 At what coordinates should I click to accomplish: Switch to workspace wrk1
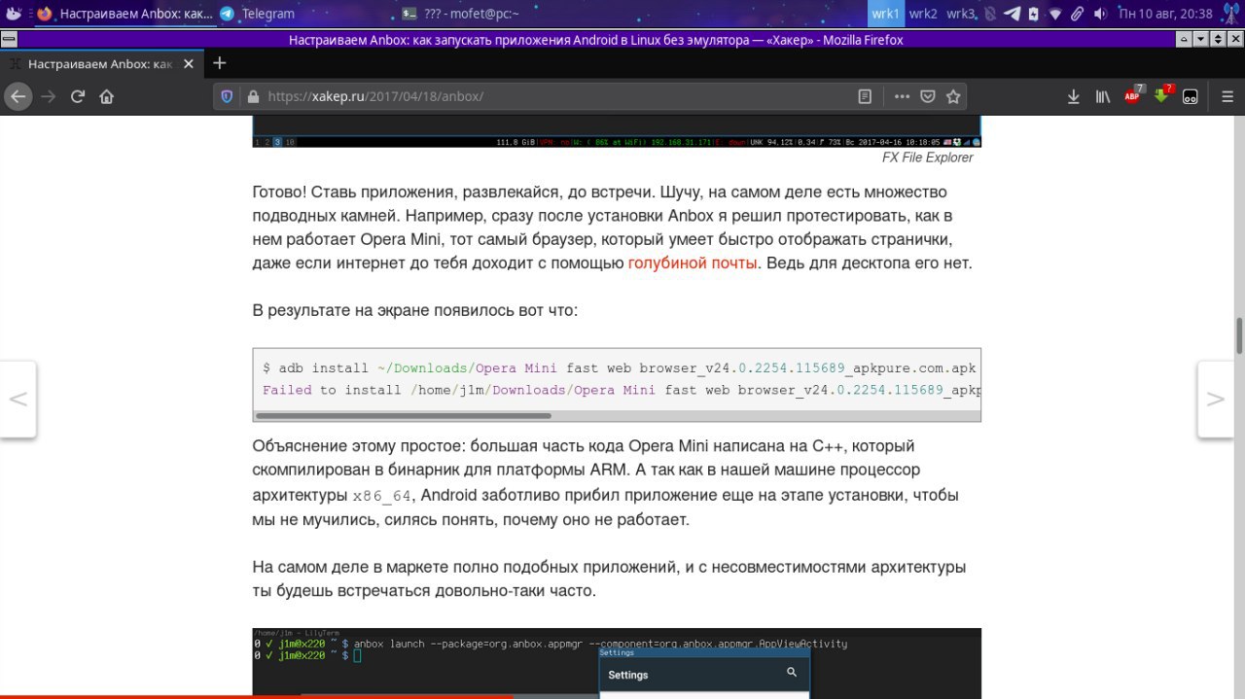(885, 14)
